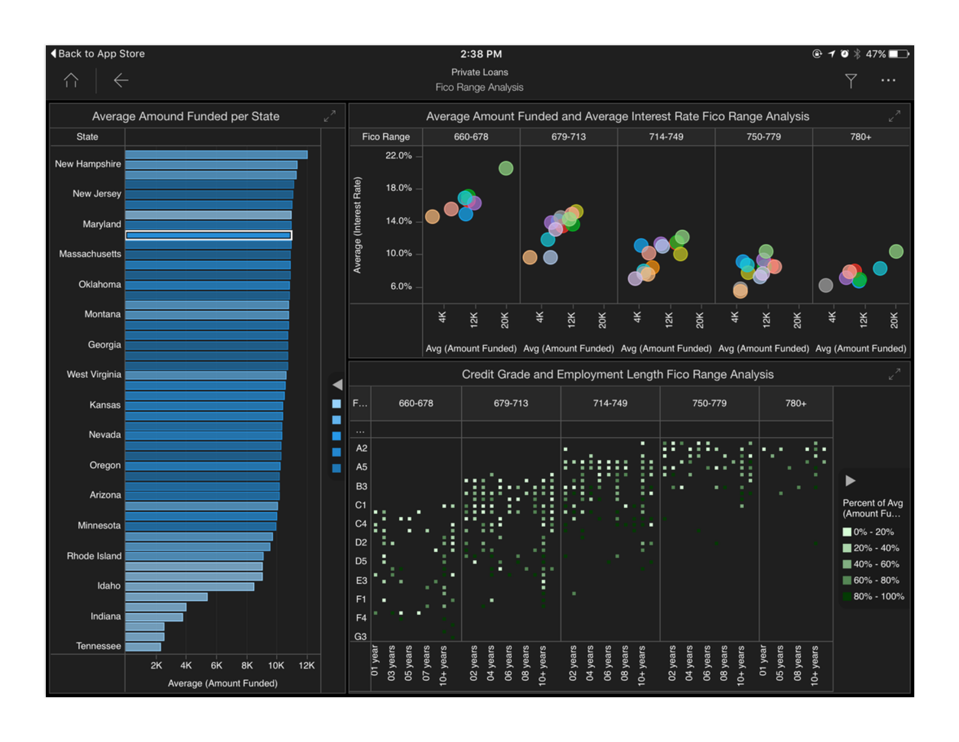Click the green bubble at top of 780+
This screenshot has height=742, width=959.
click(896, 252)
